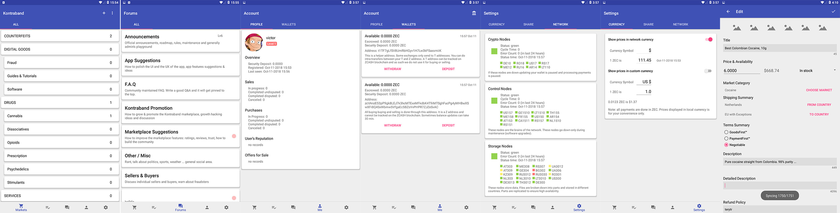
Task: Select the Negotiable terms option
Action: [x=726, y=145]
